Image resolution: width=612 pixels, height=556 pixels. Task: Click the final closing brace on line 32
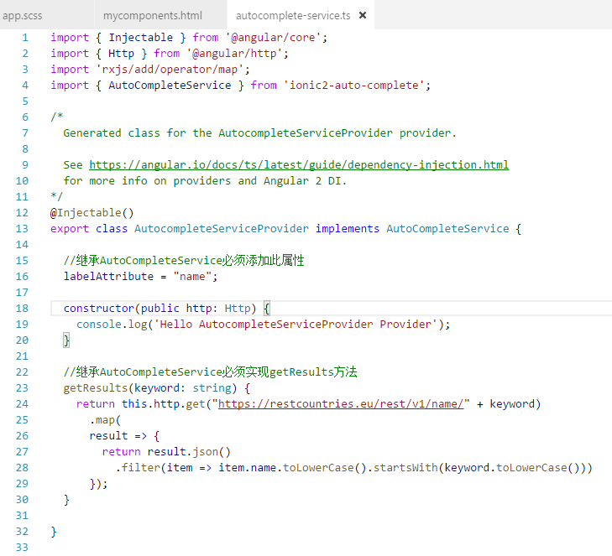click(x=54, y=532)
